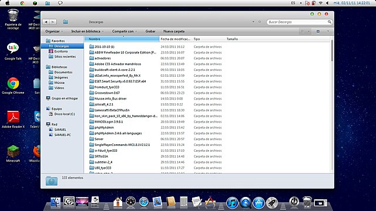The width and height of the screenshot is (376, 211).
Task: Open the Imágenes library
Action: point(61,77)
